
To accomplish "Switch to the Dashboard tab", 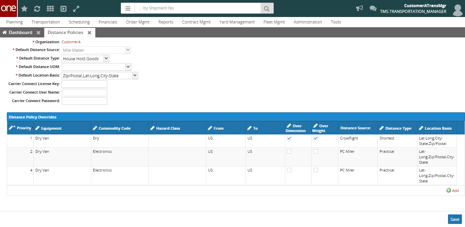I will click(x=20, y=33).
